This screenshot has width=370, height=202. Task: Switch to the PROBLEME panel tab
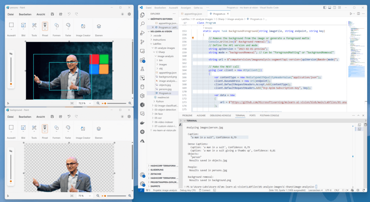(x=187, y=115)
